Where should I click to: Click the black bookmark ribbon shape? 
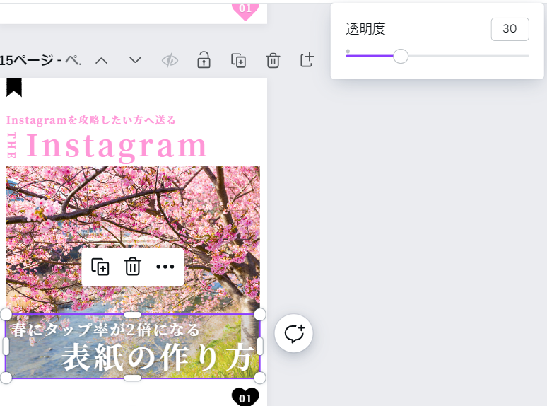point(14,87)
